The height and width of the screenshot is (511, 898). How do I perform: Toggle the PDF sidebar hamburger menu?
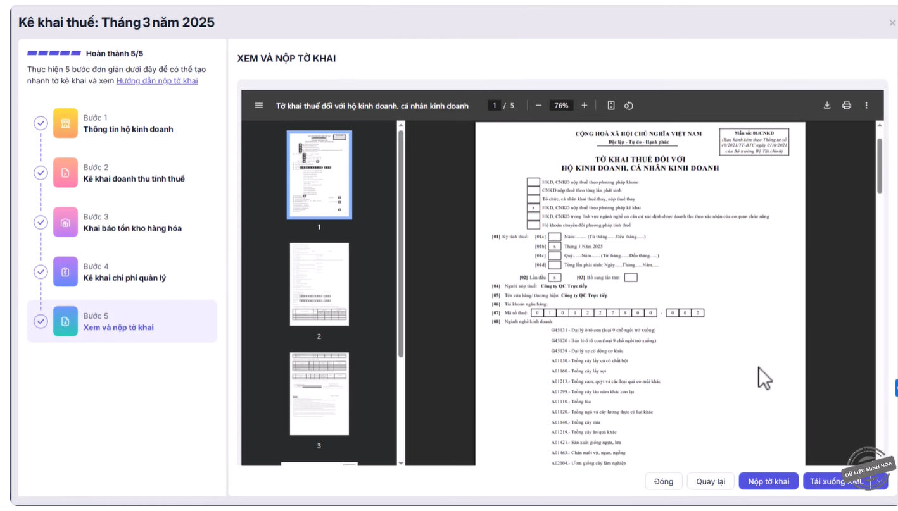[x=258, y=106]
